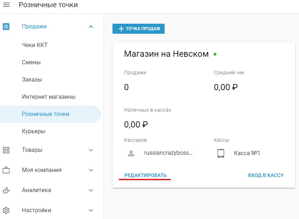
Task: Add a new Точка продаж button
Action: 138,29
